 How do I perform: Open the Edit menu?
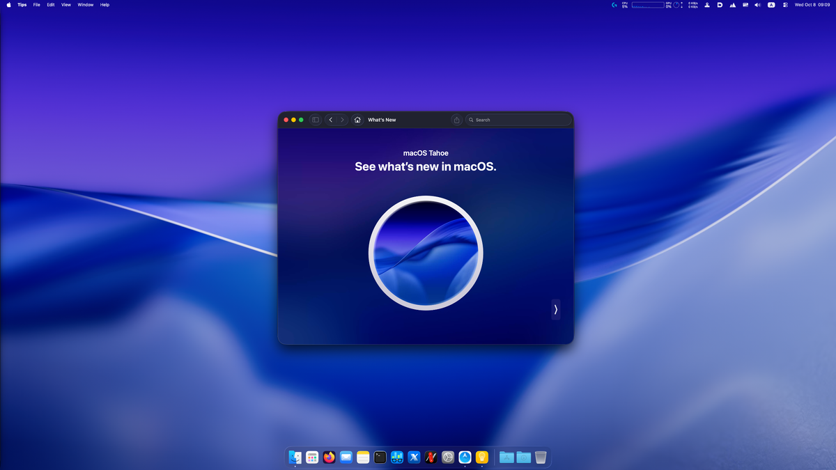point(51,4)
